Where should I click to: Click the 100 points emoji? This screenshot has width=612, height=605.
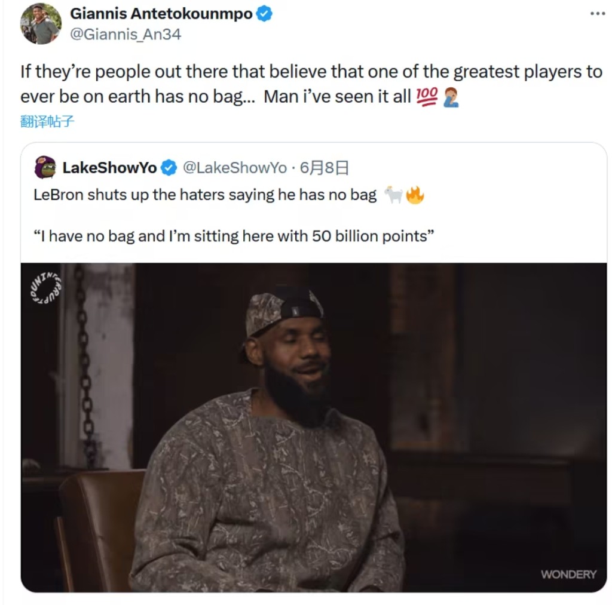pyautogui.click(x=427, y=97)
